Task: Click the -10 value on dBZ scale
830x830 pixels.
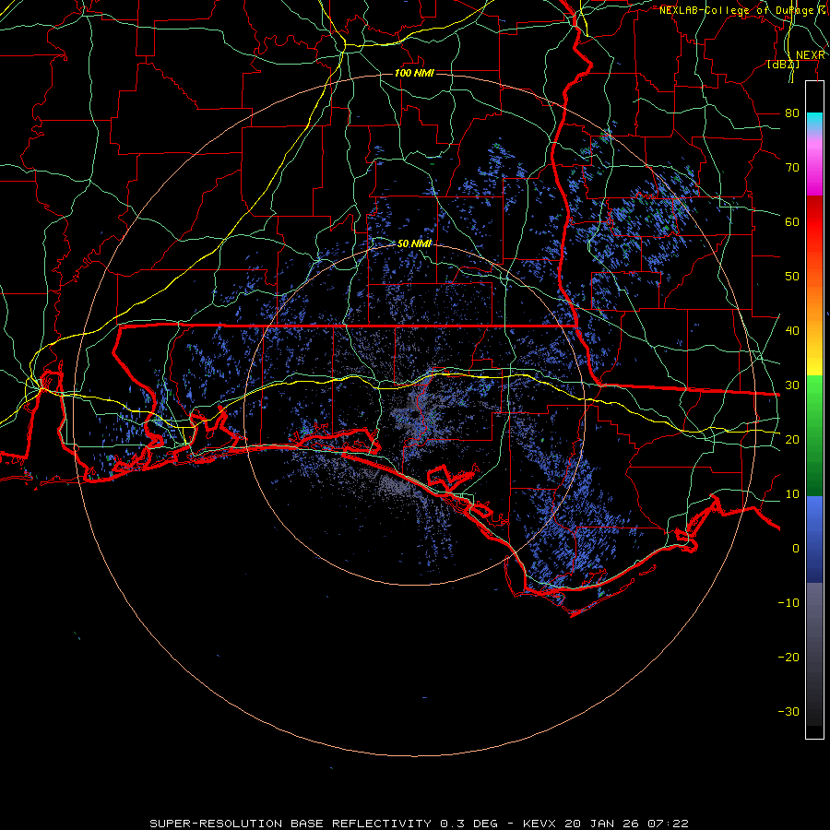Action: (788, 603)
